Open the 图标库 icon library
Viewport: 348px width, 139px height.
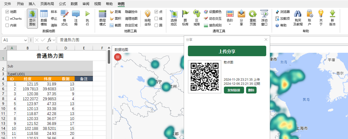(x=185, y=18)
